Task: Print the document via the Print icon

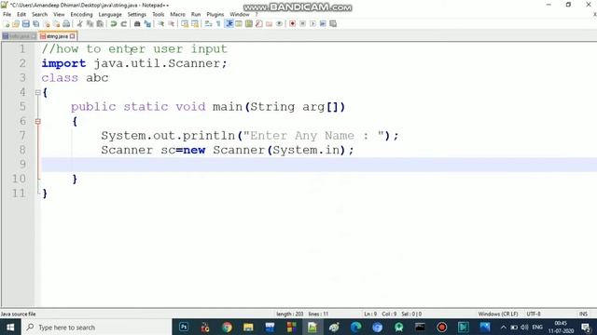Action: click(x=66, y=24)
